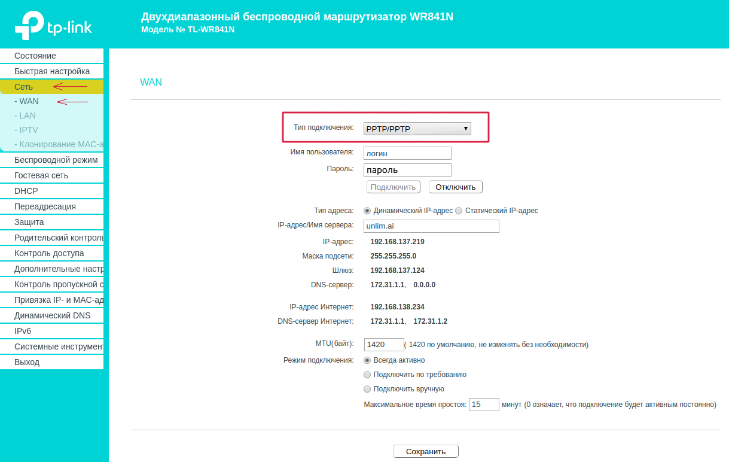Image resolution: width=729 pixels, height=462 pixels.
Task: Click the password input field
Action: point(407,170)
